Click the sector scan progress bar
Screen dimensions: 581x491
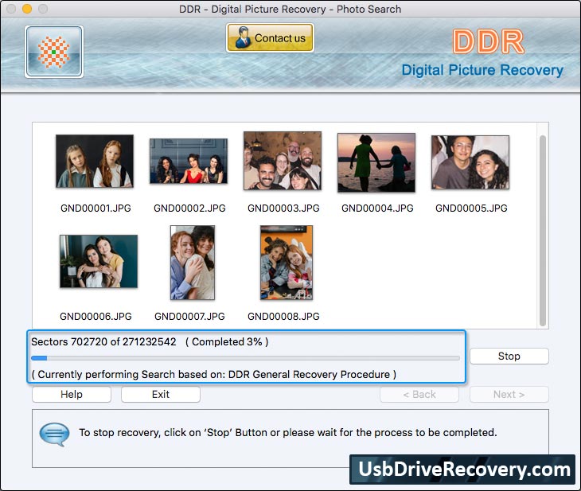pyautogui.click(x=245, y=358)
